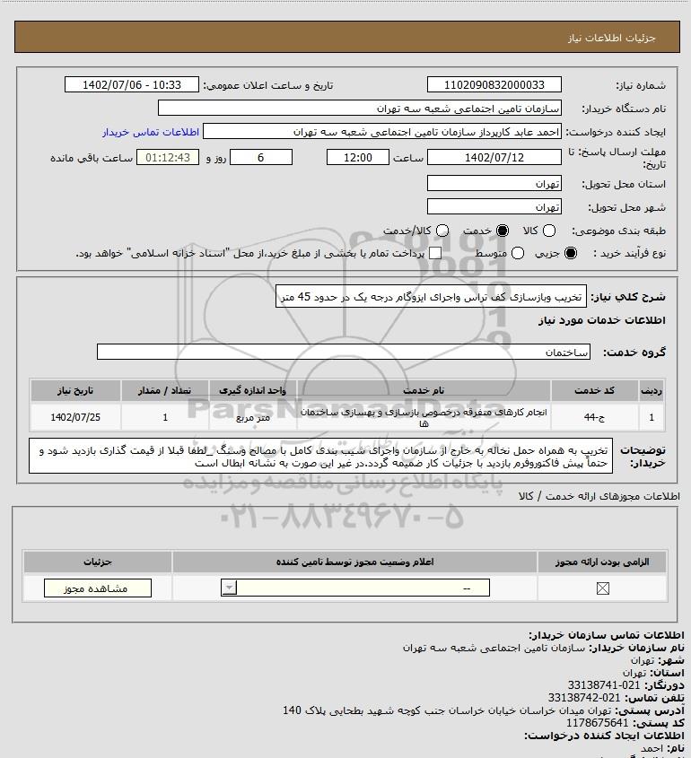Click the service name cell انجام کارهای متفرقه
691x758 pixels.
point(424,417)
